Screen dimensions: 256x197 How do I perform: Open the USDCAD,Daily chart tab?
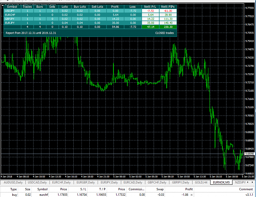pyautogui.click(x=37, y=182)
